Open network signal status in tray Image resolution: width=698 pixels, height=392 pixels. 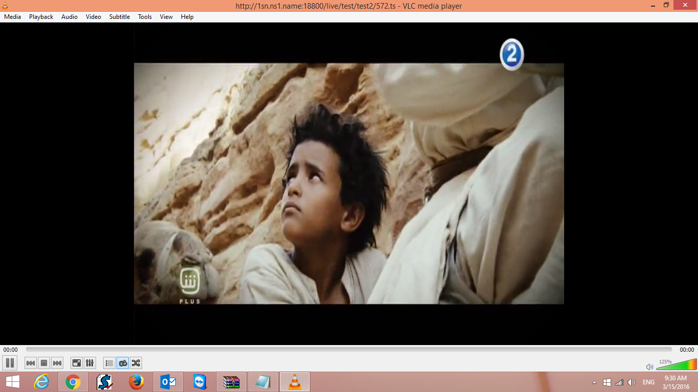(x=619, y=382)
